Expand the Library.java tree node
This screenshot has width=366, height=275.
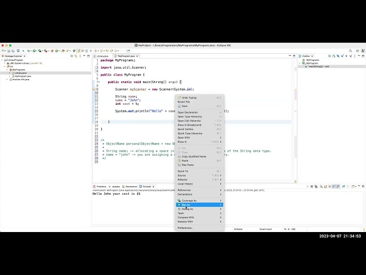10,73
